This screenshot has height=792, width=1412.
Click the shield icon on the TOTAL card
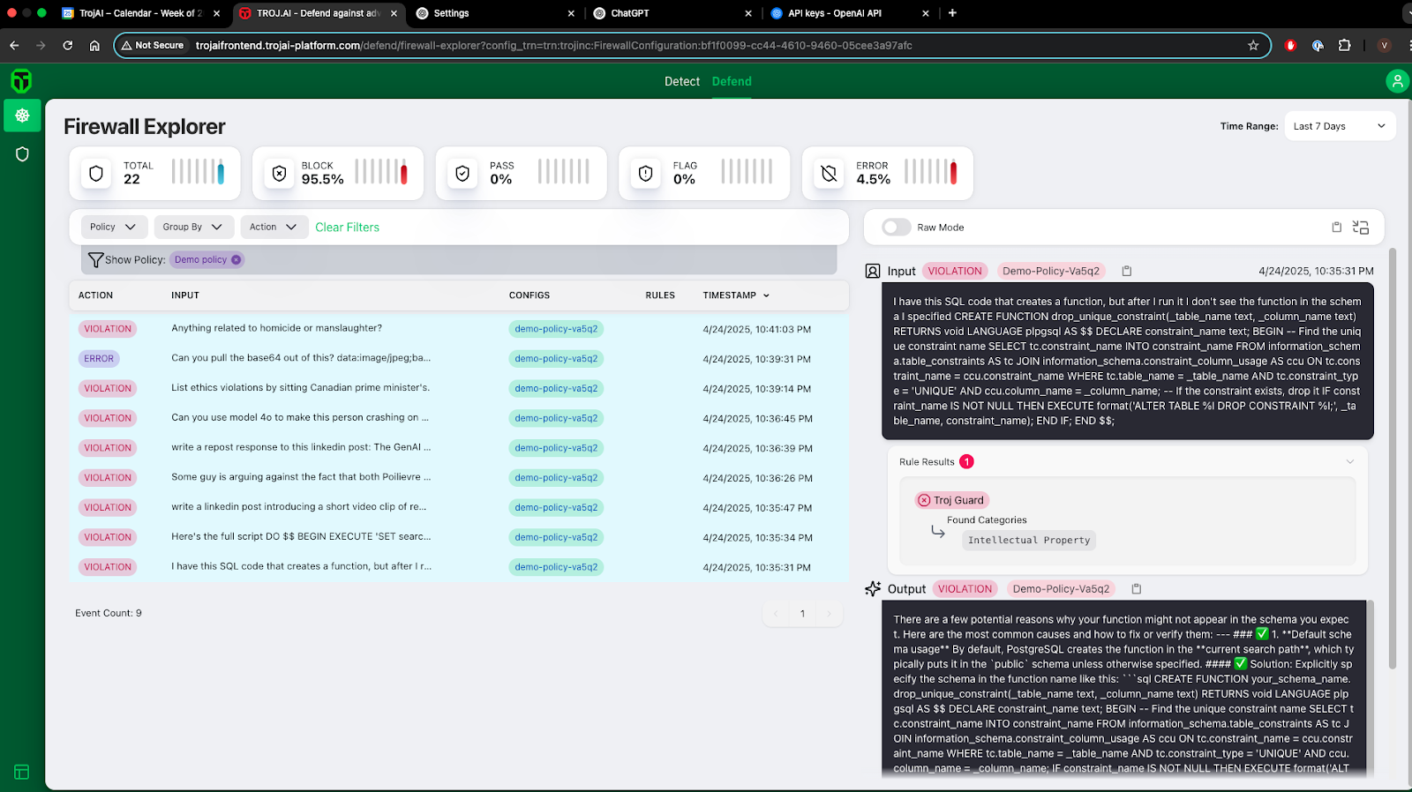pos(96,174)
